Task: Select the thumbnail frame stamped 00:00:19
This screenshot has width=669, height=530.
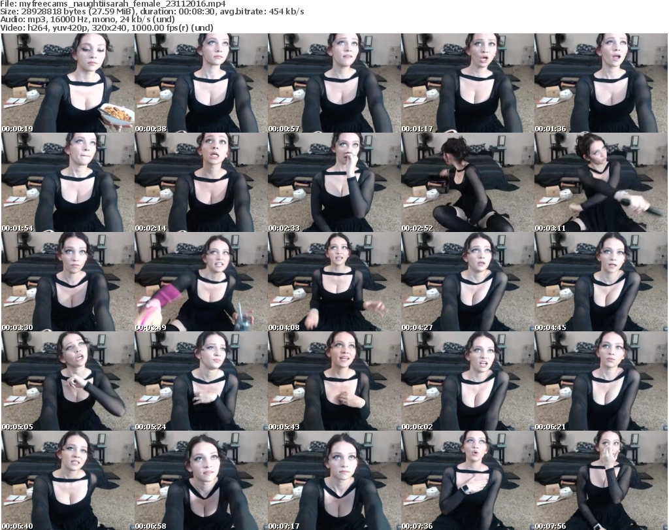Action: [x=68, y=83]
